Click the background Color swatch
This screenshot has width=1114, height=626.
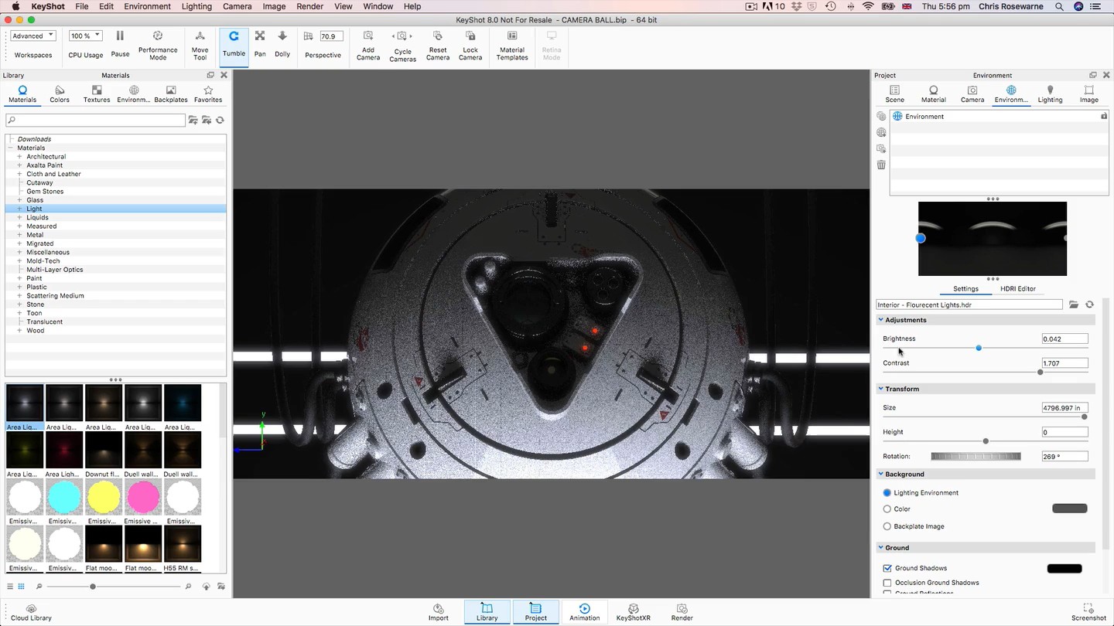pos(1069,509)
